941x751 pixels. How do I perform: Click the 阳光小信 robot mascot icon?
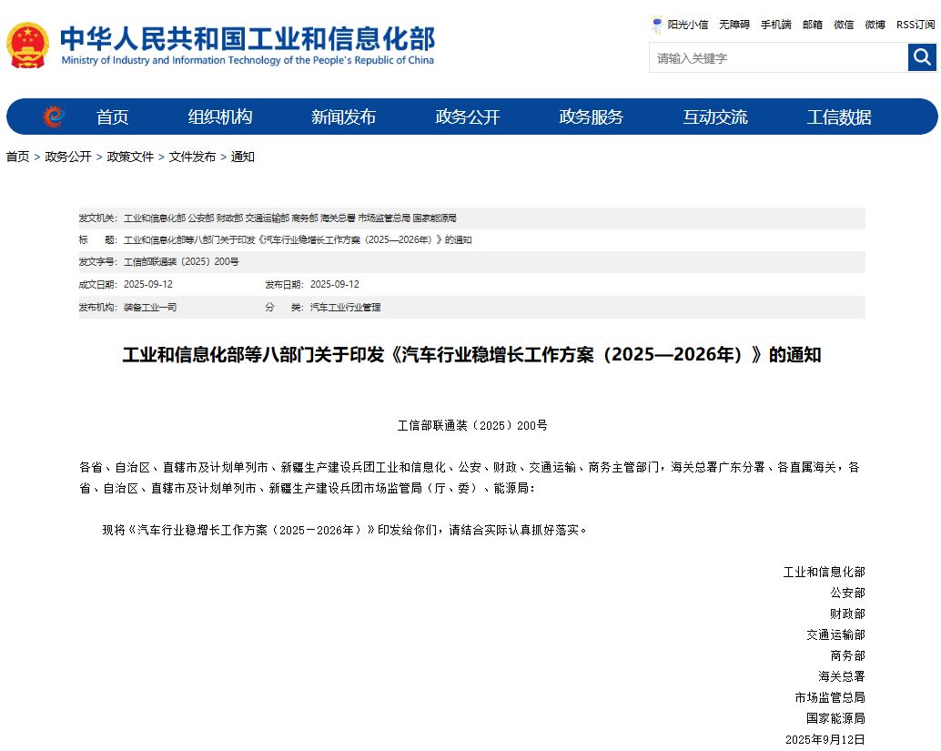click(657, 25)
